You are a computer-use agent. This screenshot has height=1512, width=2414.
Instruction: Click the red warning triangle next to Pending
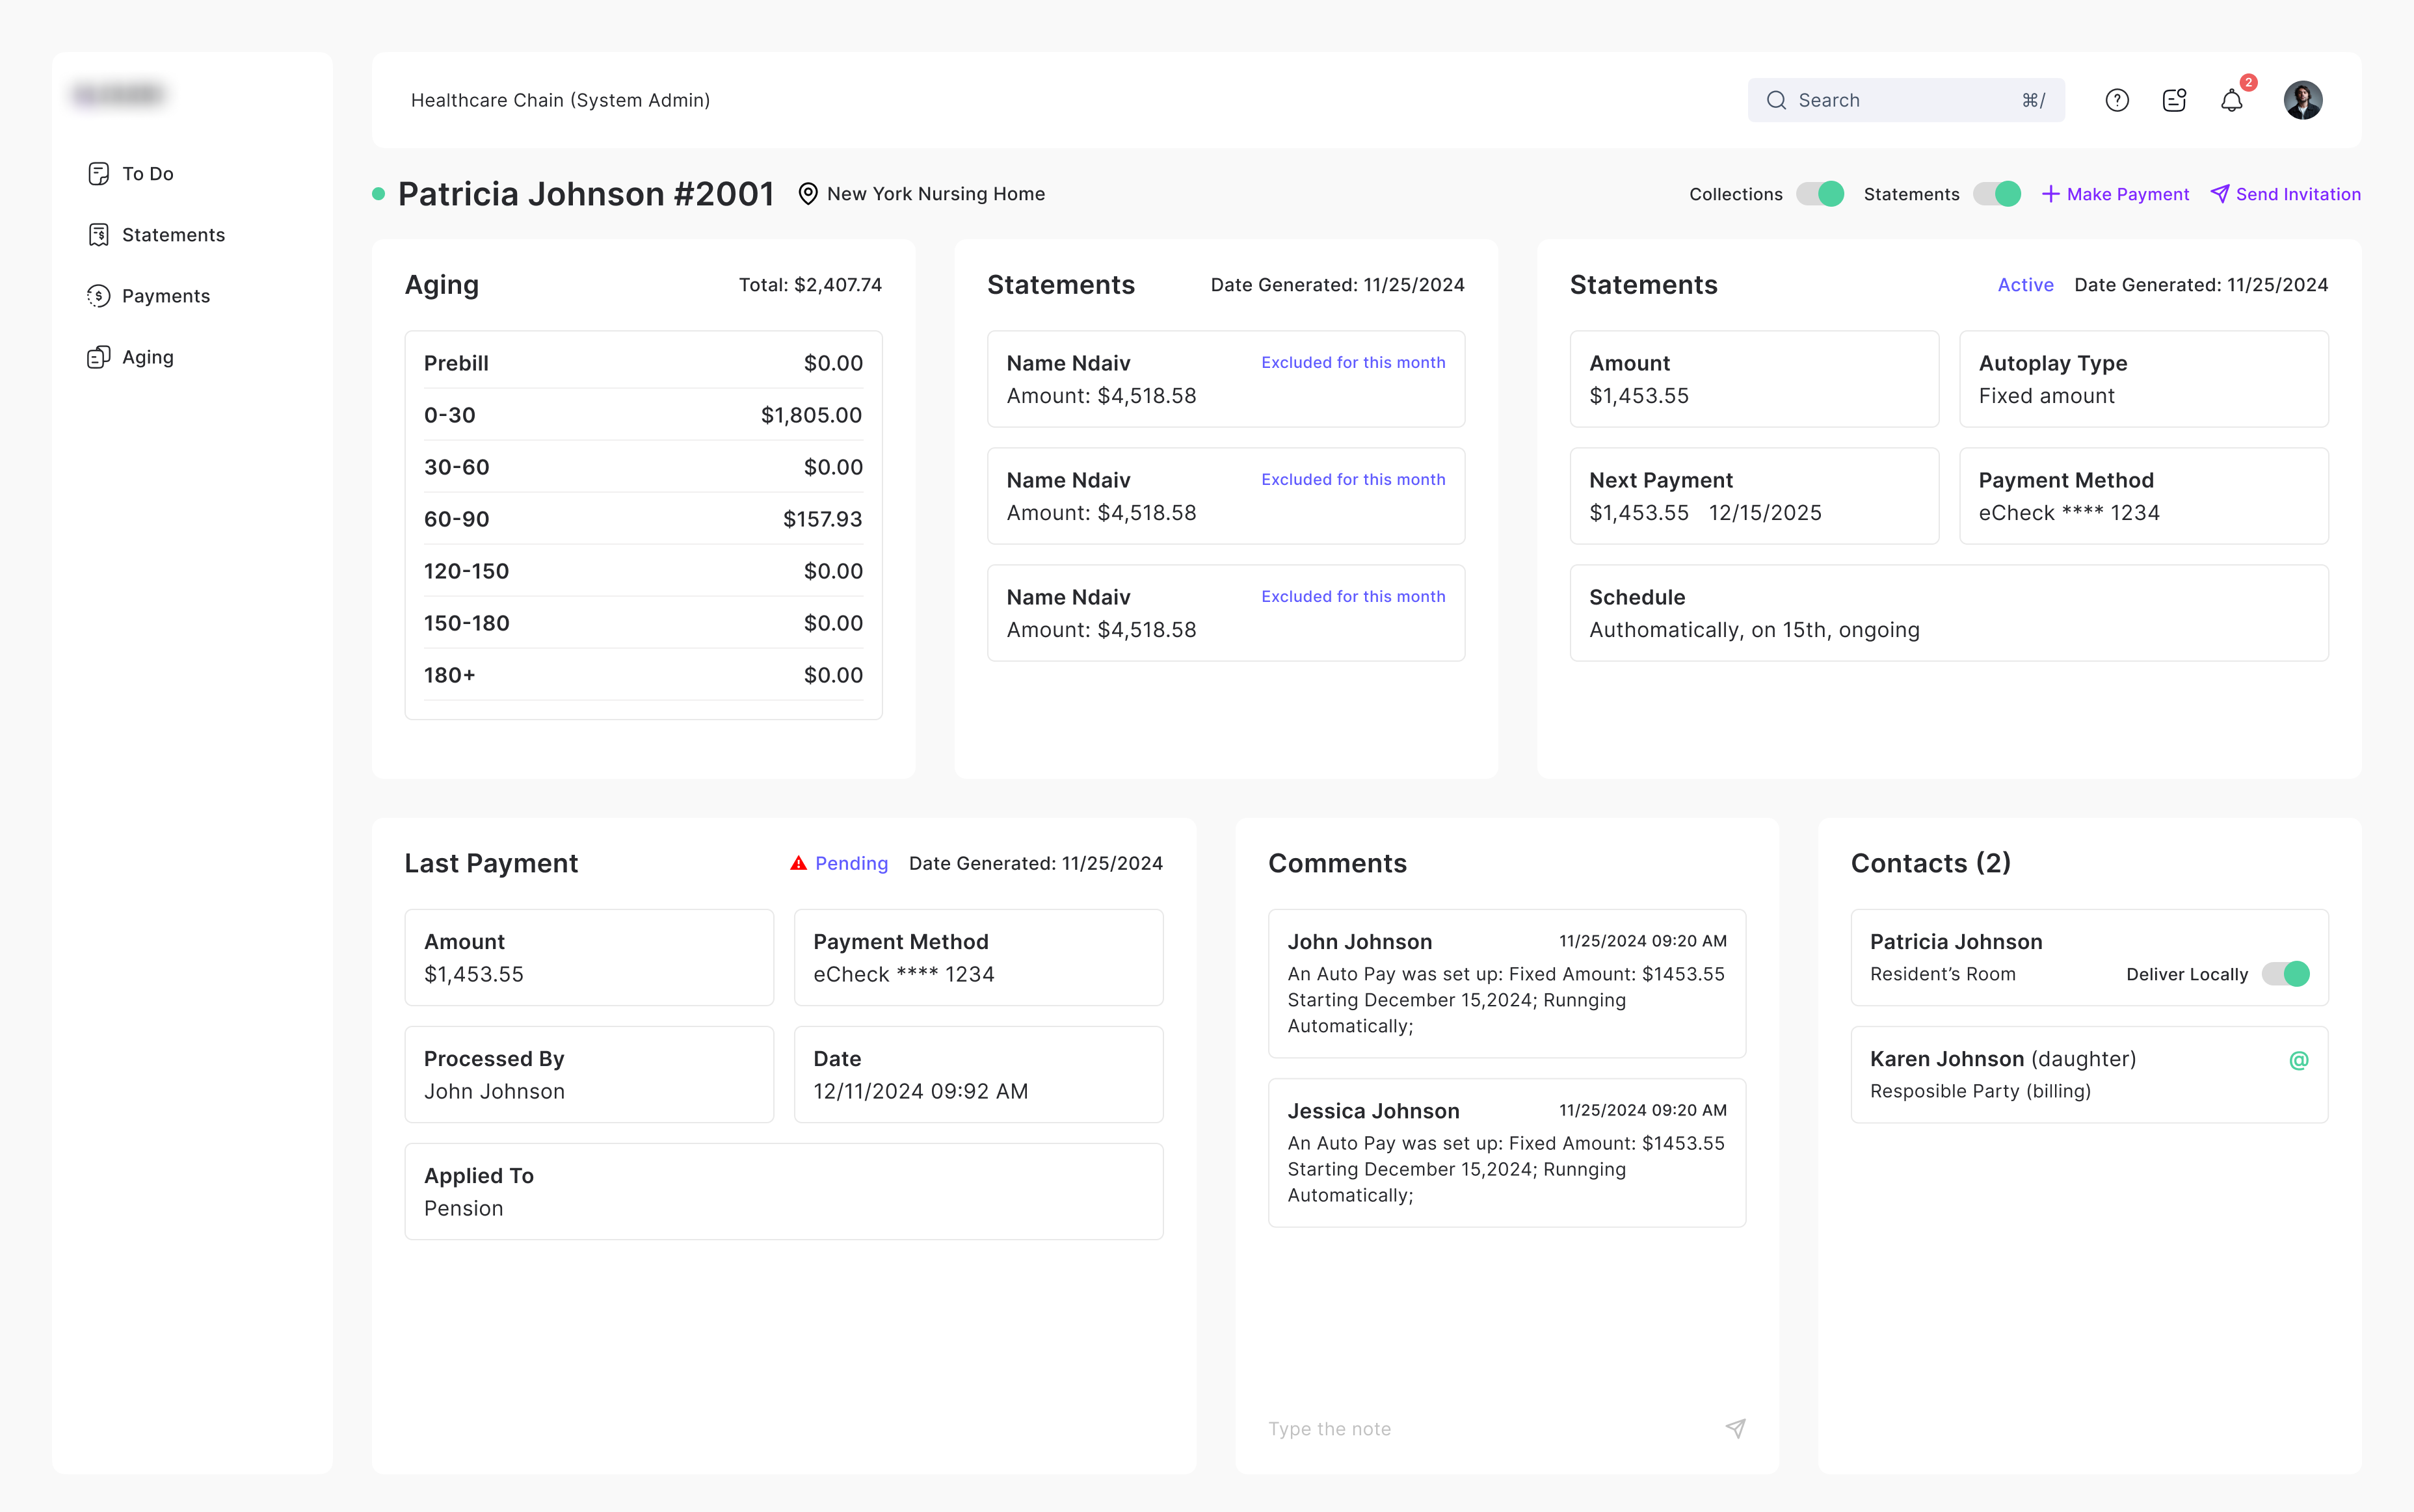click(799, 863)
